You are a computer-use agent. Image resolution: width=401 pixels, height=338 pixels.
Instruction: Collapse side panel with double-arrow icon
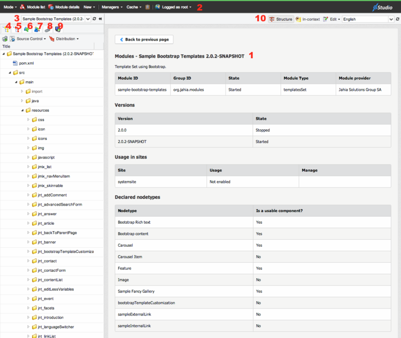click(101, 19)
